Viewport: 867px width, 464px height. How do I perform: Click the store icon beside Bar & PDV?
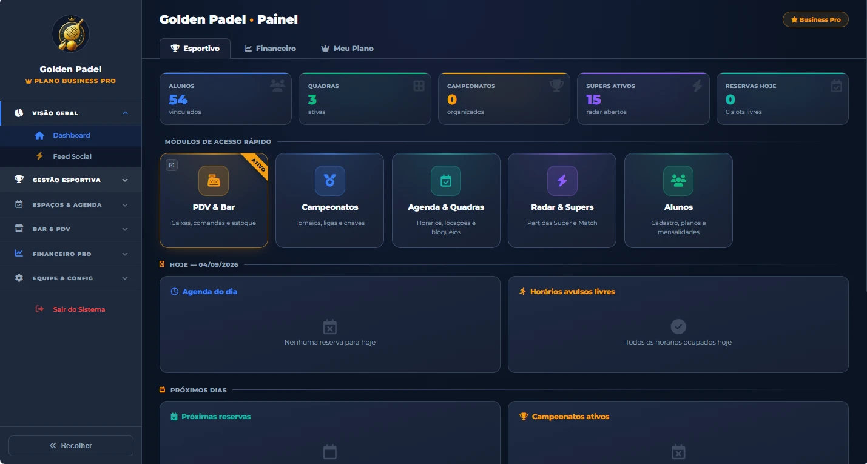pyautogui.click(x=19, y=229)
